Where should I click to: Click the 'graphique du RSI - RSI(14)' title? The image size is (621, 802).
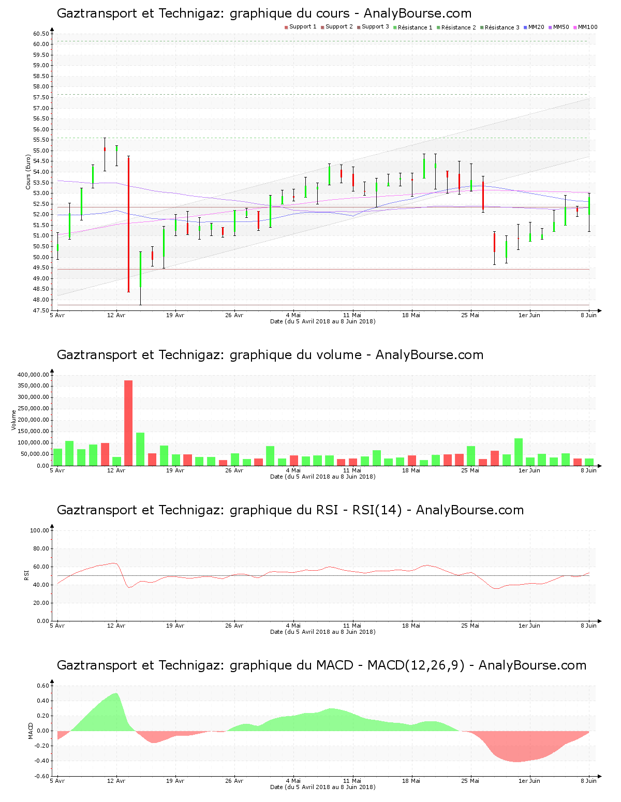coord(290,510)
